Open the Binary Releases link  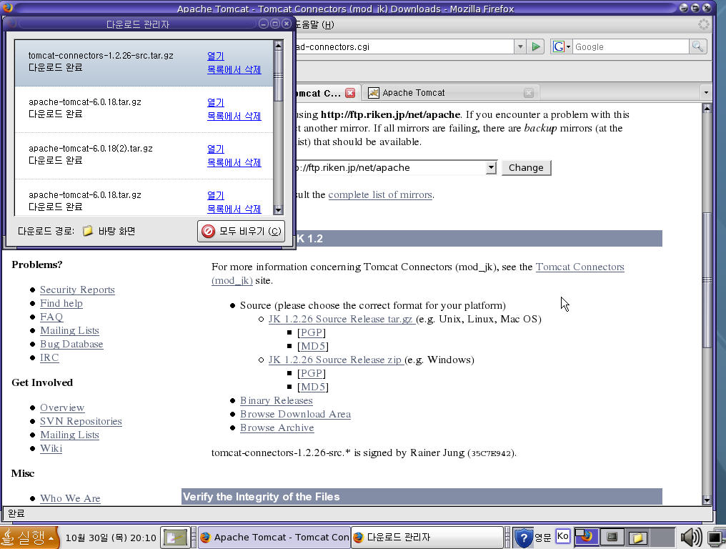tap(277, 400)
